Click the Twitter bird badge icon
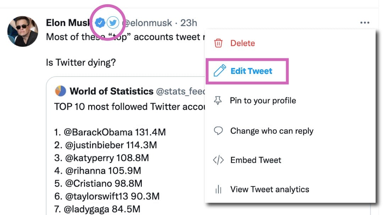Screen dimensions: 383x215 113,23
